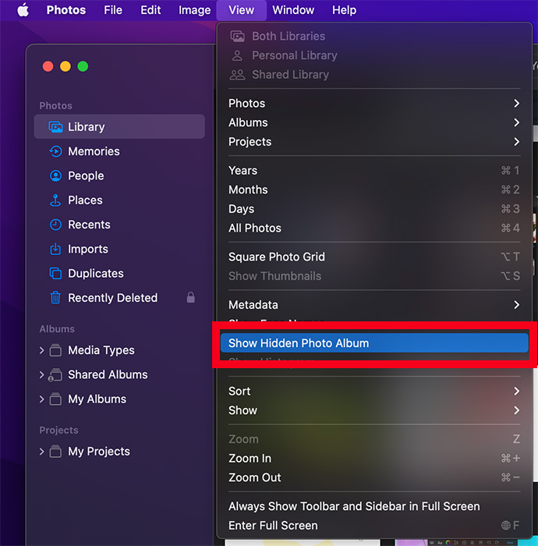
Task: Select Memories in the sidebar
Action: [119, 151]
